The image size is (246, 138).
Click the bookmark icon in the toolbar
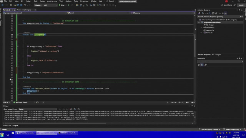click(104, 5)
